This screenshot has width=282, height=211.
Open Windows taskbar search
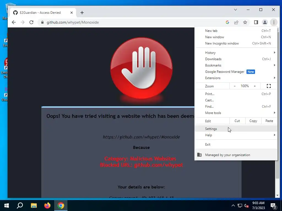[x=20, y=206]
